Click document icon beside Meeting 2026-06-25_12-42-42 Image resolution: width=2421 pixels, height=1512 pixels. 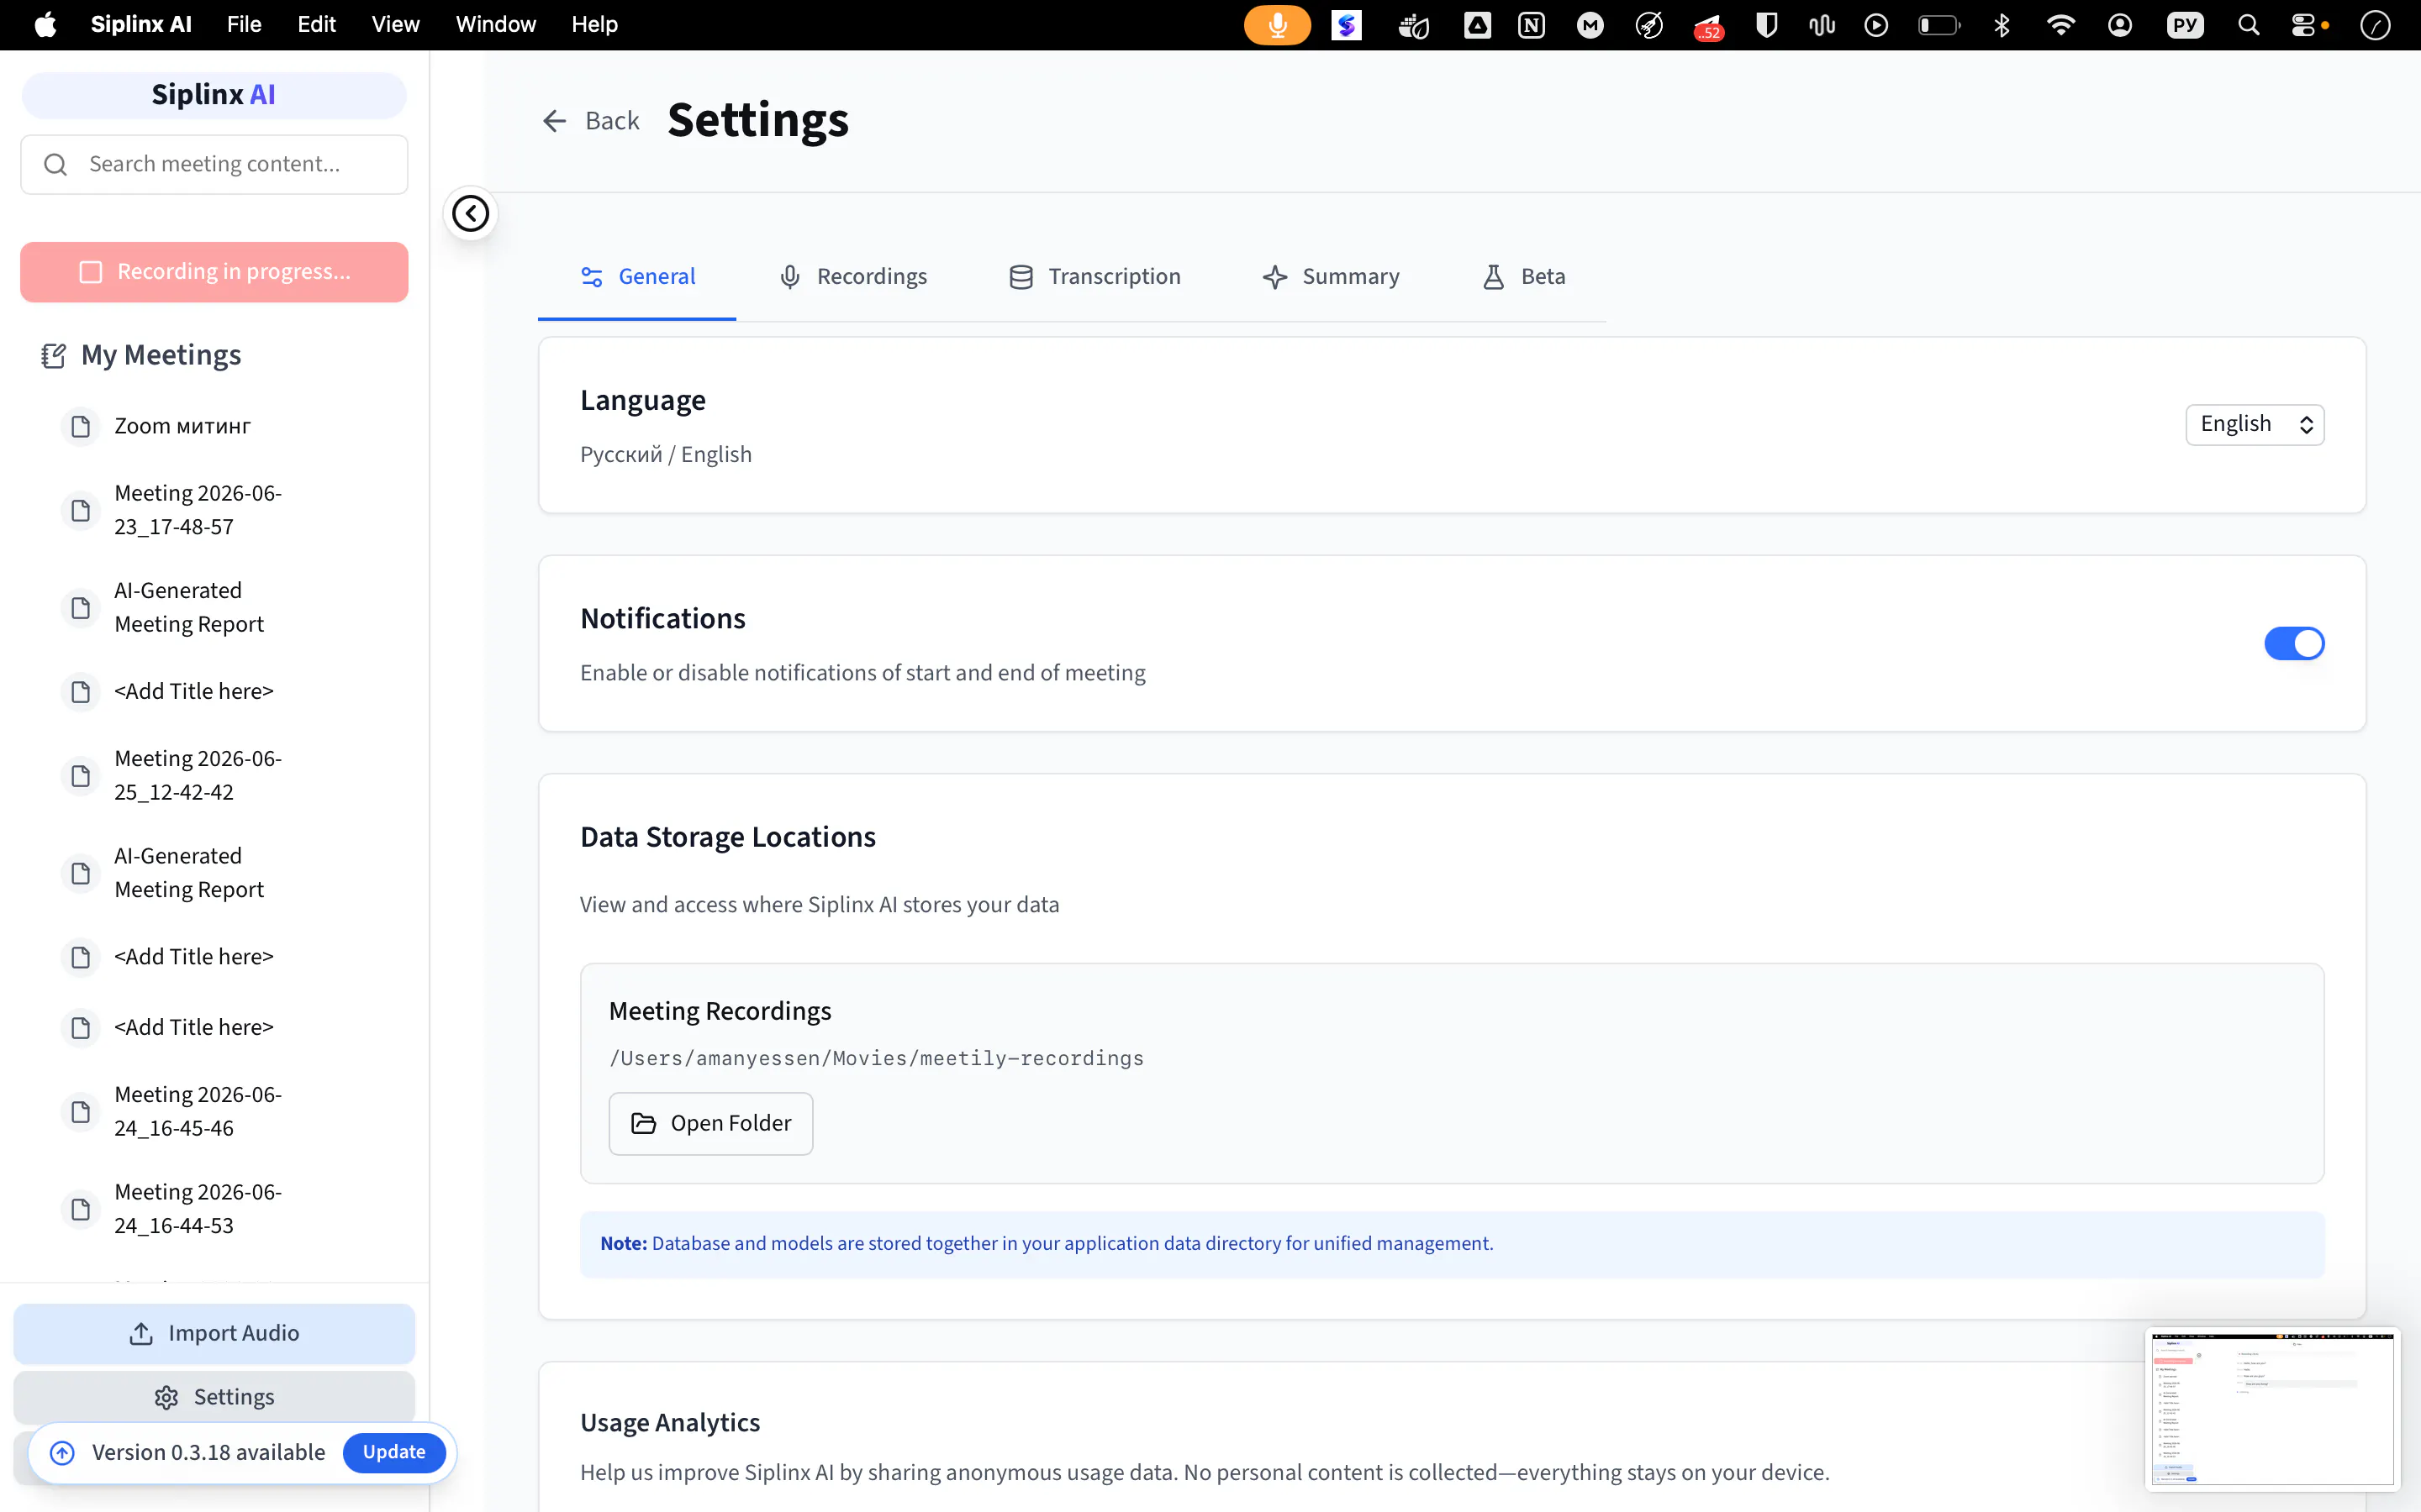[x=80, y=775]
